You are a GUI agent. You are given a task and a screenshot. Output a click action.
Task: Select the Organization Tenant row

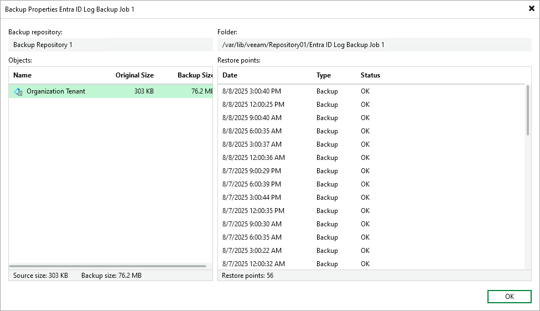pyautogui.click(x=111, y=91)
